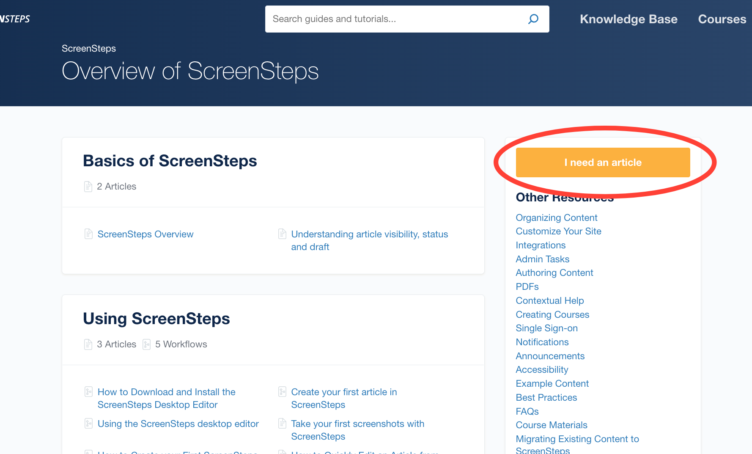
Task: Open the Single Sign-on resource link
Action: 546,328
